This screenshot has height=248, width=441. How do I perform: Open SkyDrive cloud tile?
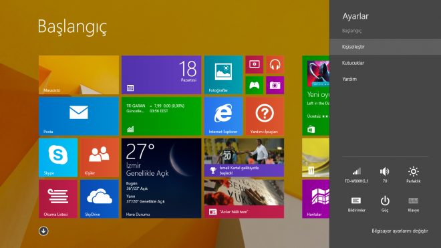[x=100, y=199]
